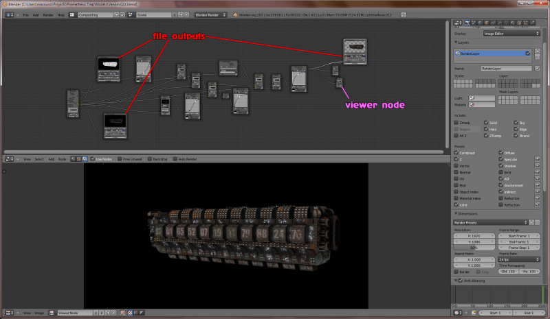Screen dimensions: 550x319
Task: Select material nodes type icon in node header
Action: pyautogui.click(x=73, y=159)
